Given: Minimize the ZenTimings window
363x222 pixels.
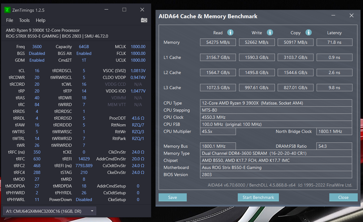Looking at the screenshot, I should pos(106,10).
